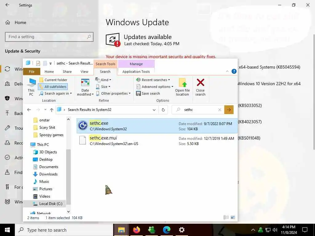This screenshot has height=236, width=315.
Task: Click the sethc.exe.mui file icon
Action: coord(82,140)
